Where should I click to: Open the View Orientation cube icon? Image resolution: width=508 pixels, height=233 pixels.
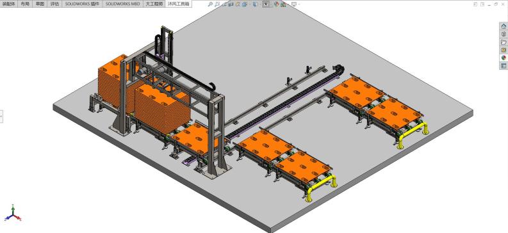(x=244, y=4)
